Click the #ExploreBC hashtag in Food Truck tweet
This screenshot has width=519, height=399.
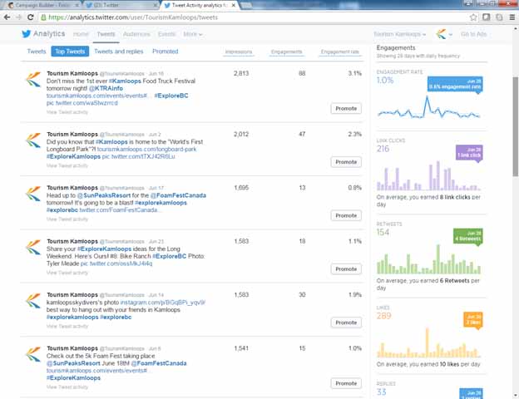click(x=171, y=96)
